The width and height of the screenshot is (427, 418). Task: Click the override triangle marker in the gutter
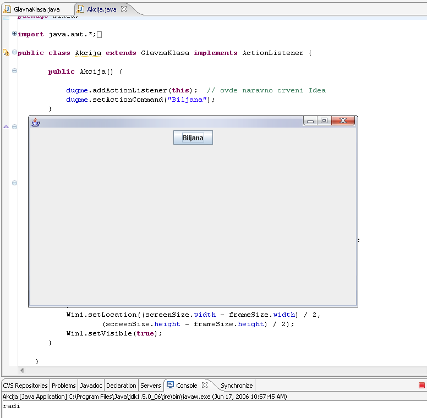(x=6, y=127)
